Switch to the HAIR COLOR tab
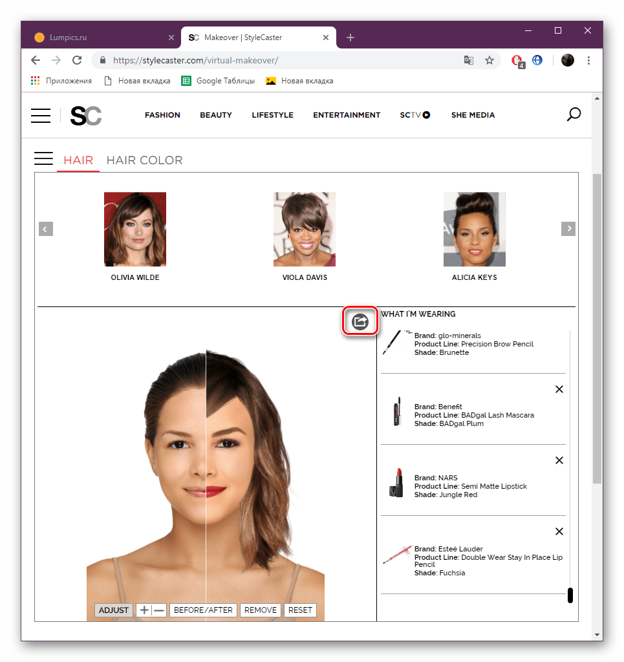Image resolution: width=624 pixels, height=662 pixels. pyautogui.click(x=144, y=160)
